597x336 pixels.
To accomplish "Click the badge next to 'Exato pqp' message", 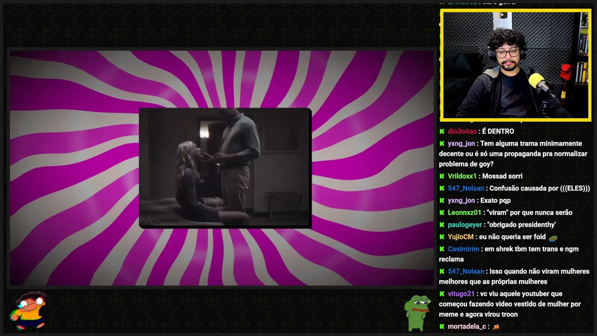I will click(442, 201).
